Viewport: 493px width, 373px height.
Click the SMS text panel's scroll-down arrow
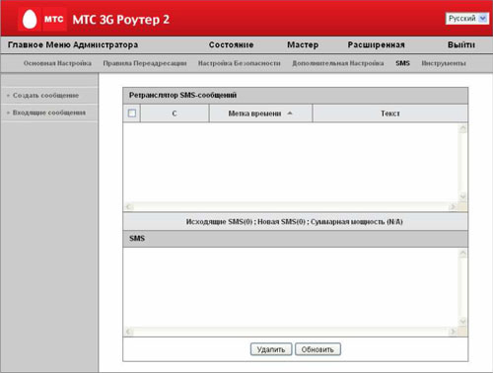tap(462, 321)
